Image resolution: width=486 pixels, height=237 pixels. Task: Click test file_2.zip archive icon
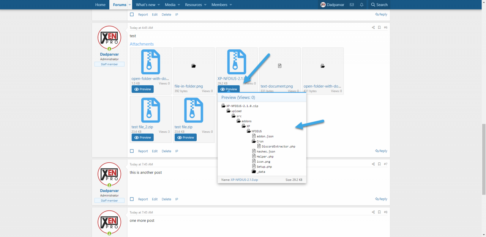[151, 110]
